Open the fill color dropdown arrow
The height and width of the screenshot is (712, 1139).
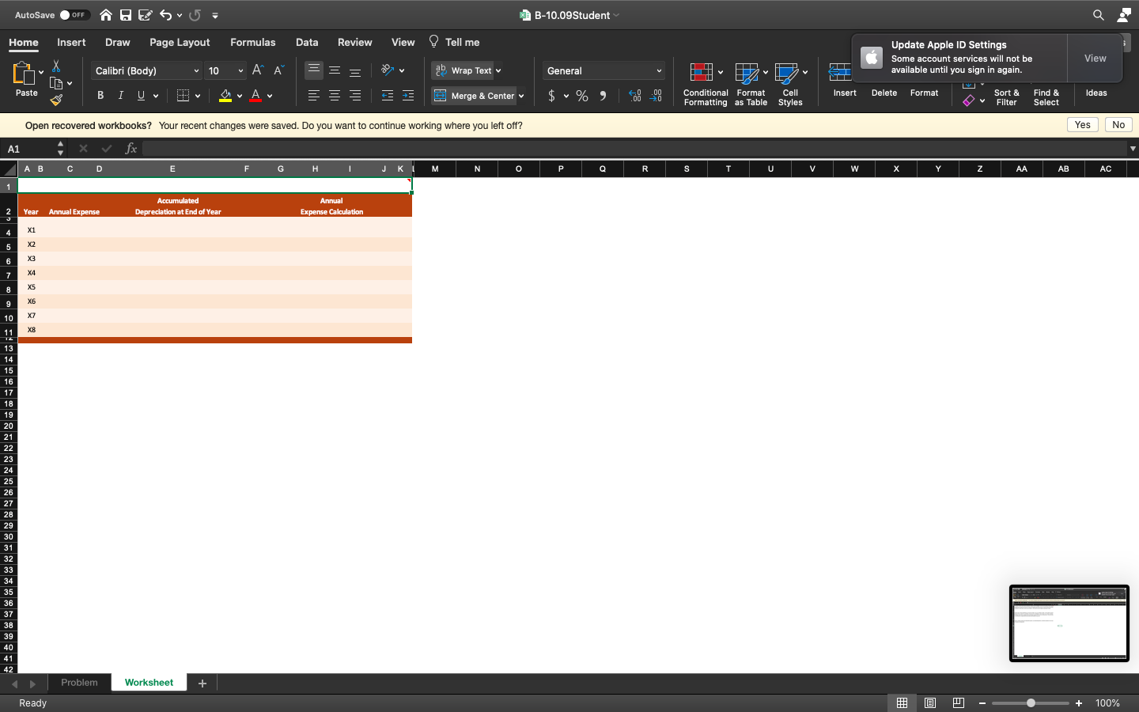(240, 95)
